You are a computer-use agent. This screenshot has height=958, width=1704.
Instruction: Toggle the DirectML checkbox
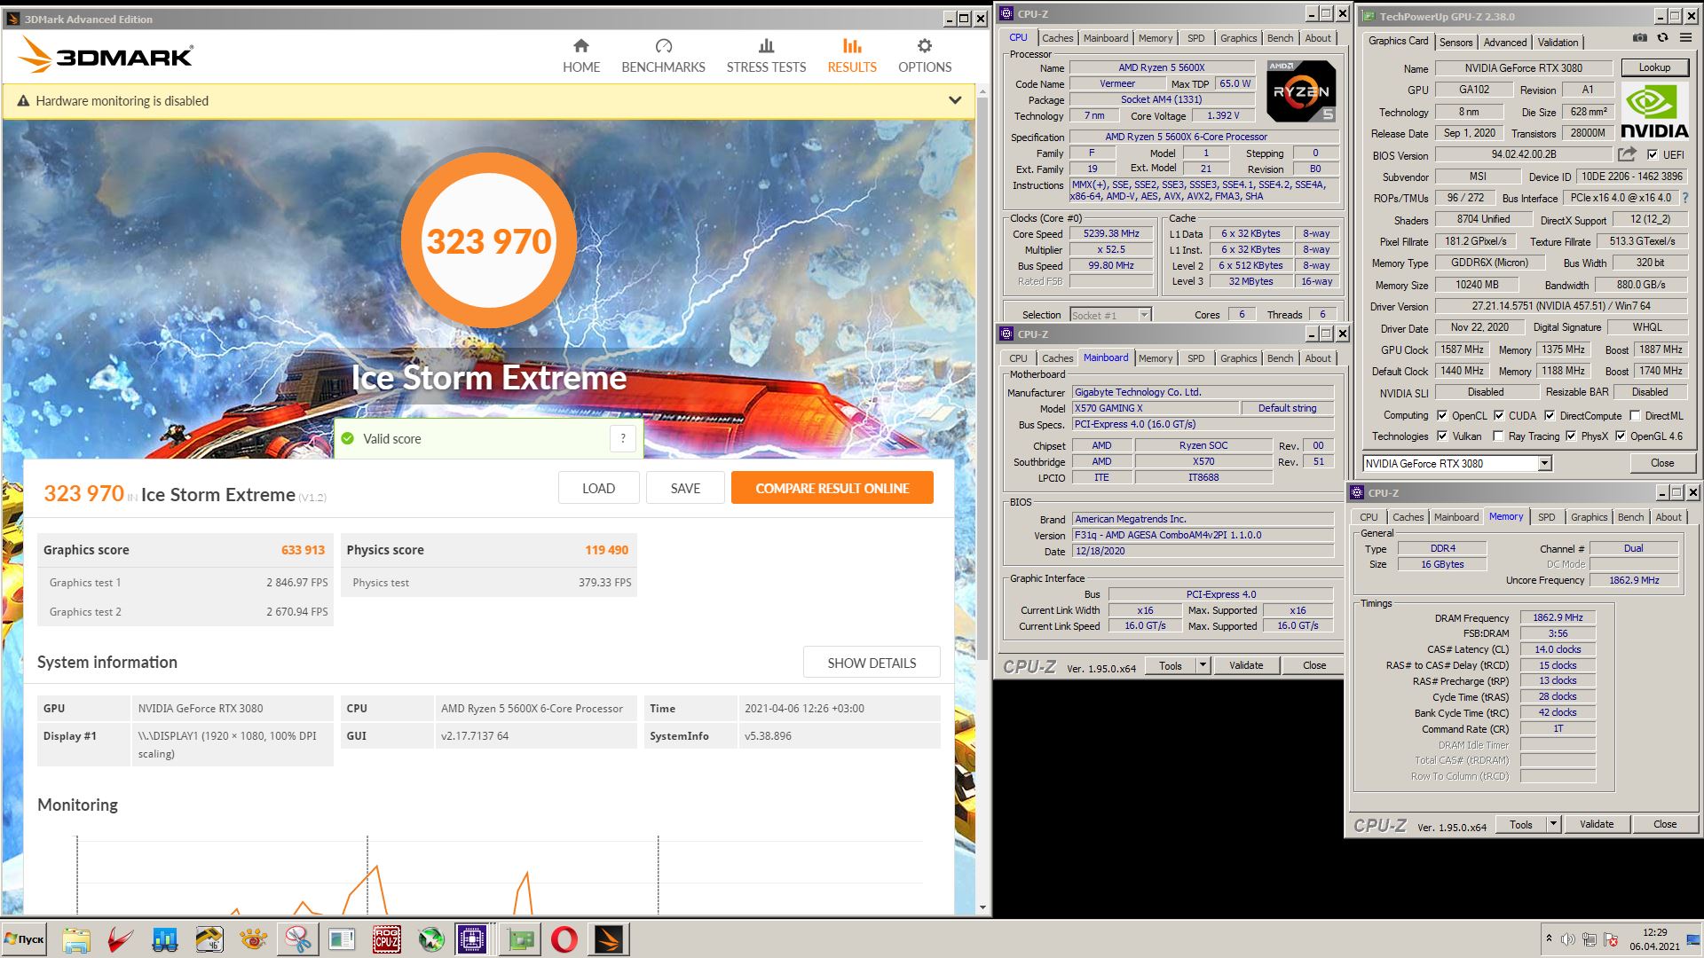(1635, 415)
